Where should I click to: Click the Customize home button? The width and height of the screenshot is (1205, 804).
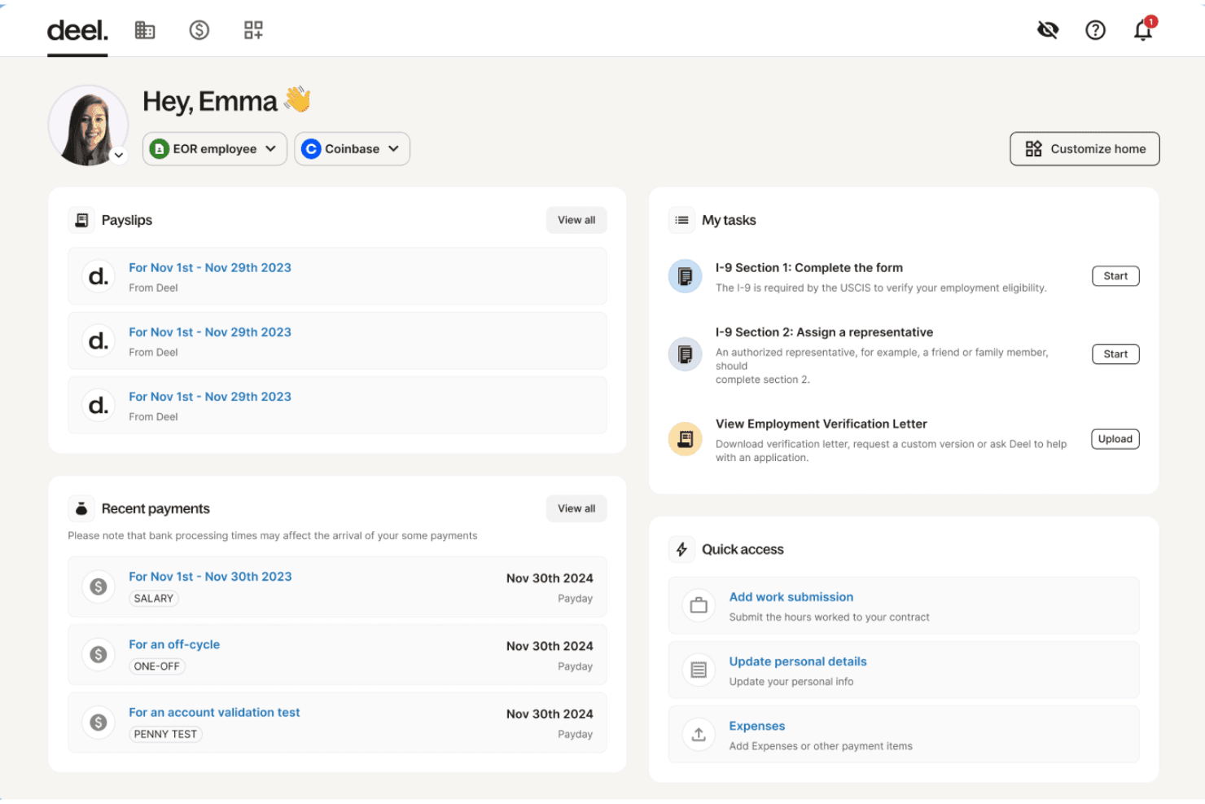click(1084, 149)
